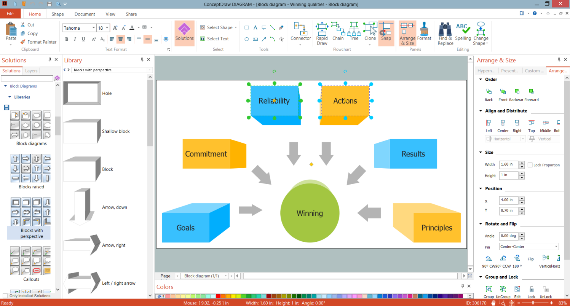Open the Find & Replace tool
Screen dimensions: 570x306
[x=445, y=33]
